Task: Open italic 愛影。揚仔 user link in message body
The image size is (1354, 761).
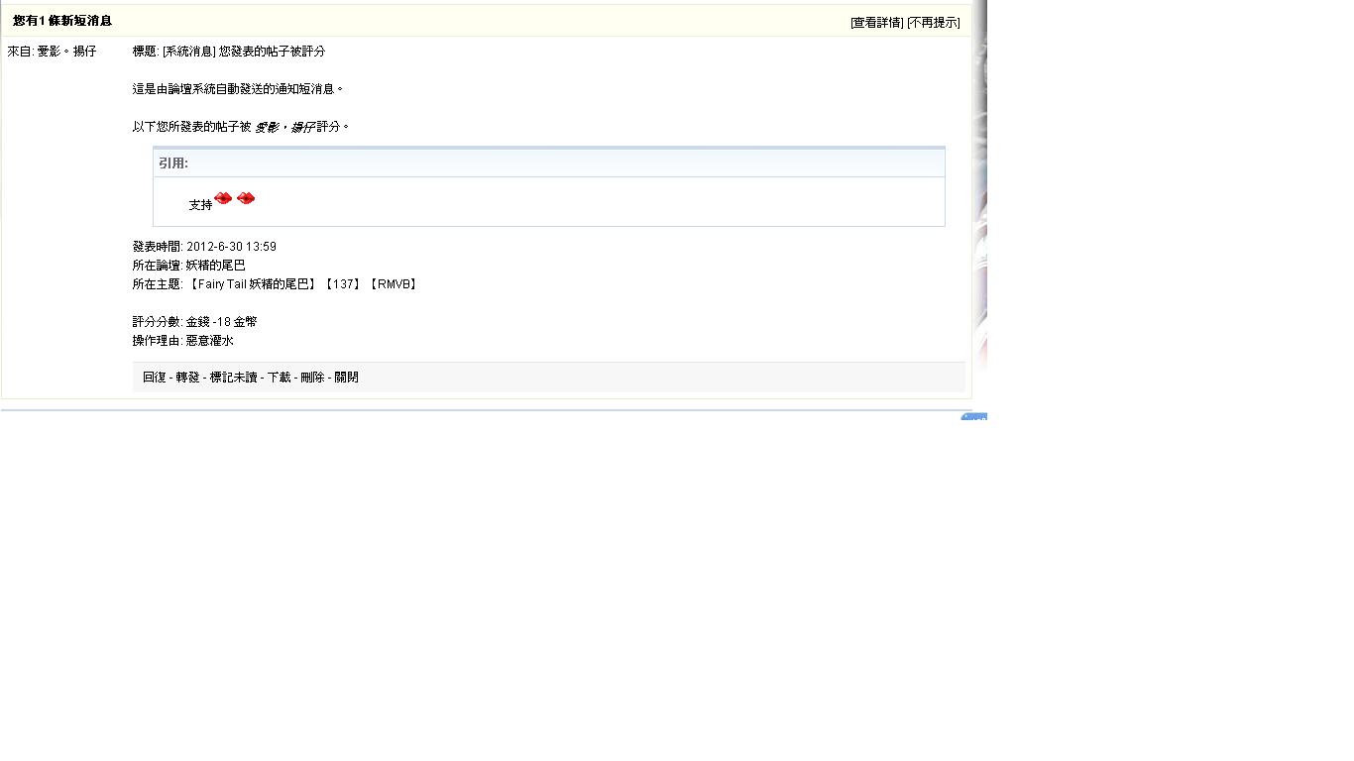Action: click(284, 127)
